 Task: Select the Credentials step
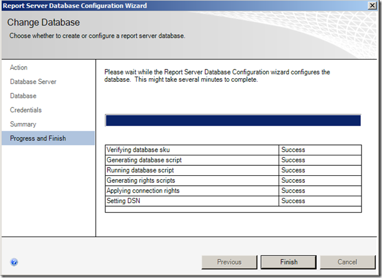(x=26, y=110)
